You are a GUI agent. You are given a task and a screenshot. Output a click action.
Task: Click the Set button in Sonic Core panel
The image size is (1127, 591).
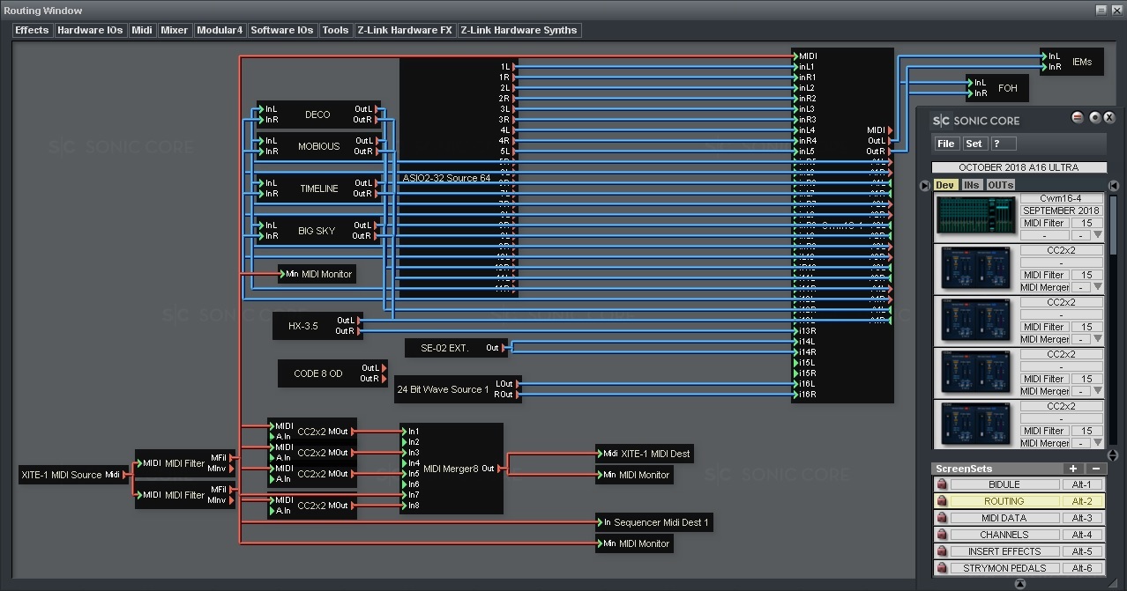coord(974,144)
